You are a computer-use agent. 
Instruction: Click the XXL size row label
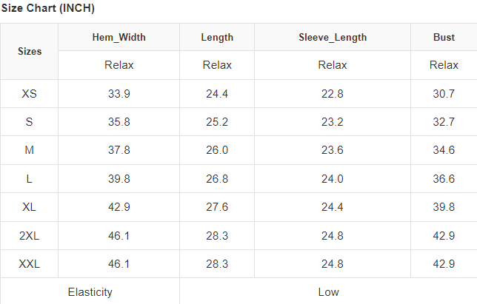coord(30,263)
